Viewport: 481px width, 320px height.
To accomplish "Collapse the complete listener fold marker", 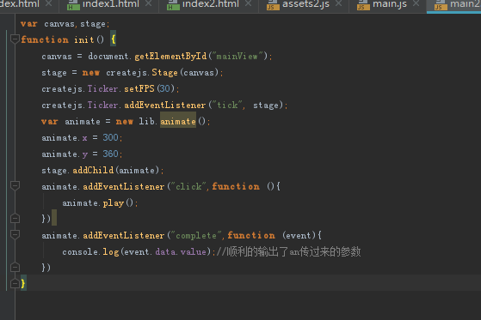I will pos(15,235).
